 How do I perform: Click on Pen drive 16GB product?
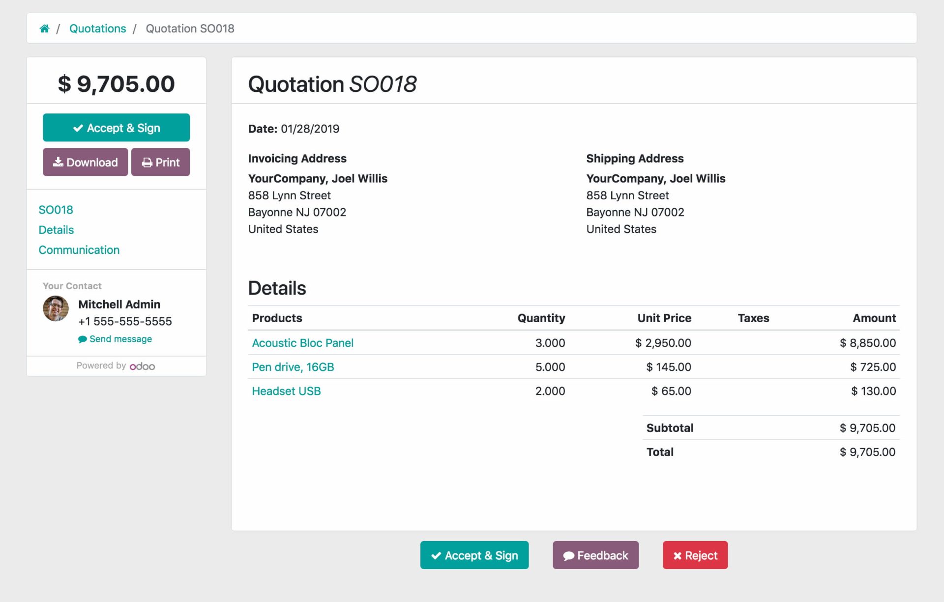pyautogui.click(x=292, y=367)
